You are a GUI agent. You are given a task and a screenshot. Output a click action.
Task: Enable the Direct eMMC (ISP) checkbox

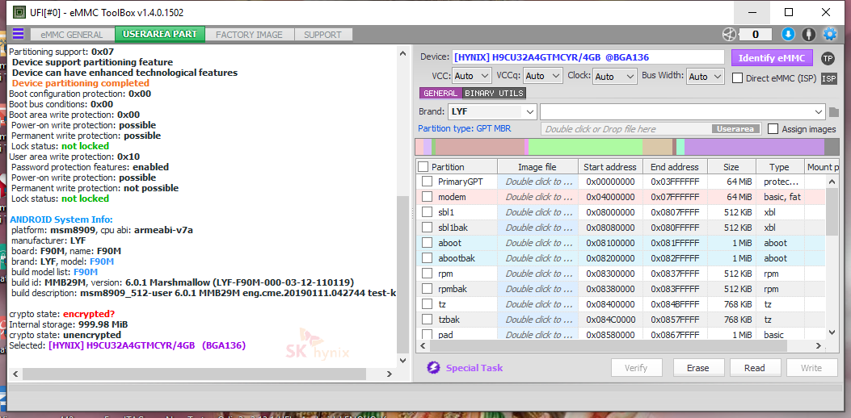tap(737, 78)
